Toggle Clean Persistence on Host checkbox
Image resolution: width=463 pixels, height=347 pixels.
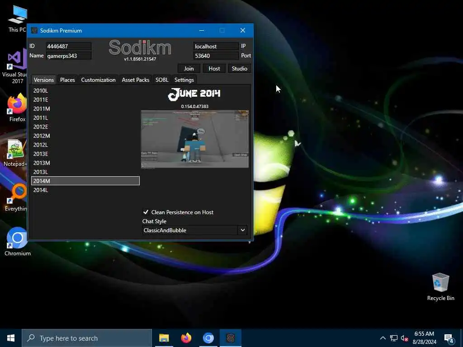[x=146, y=212]
